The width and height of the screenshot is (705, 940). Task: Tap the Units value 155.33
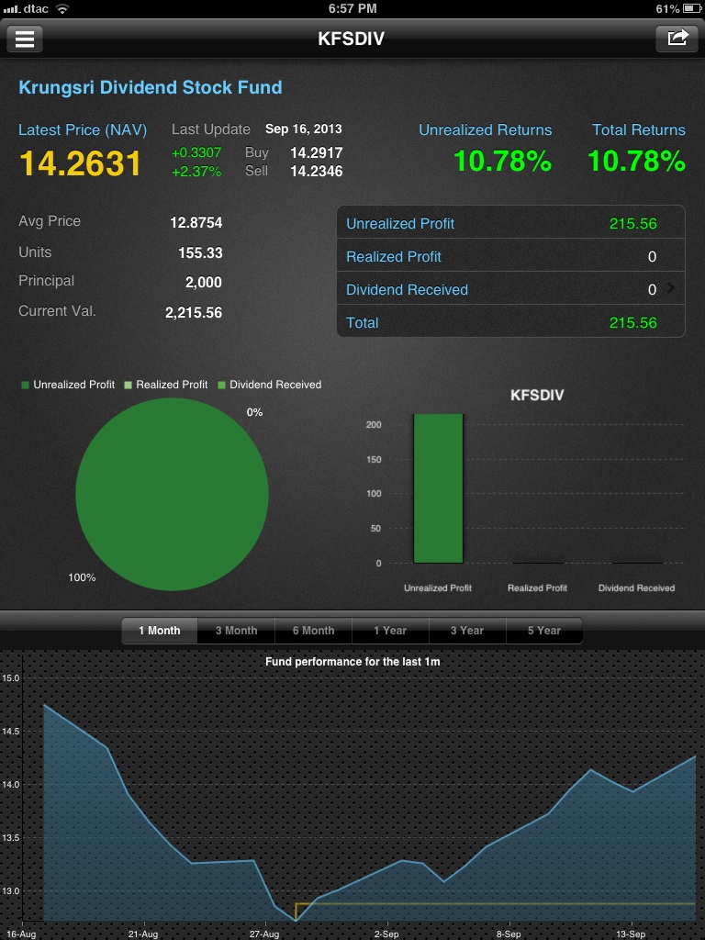(x=200, y=253)
